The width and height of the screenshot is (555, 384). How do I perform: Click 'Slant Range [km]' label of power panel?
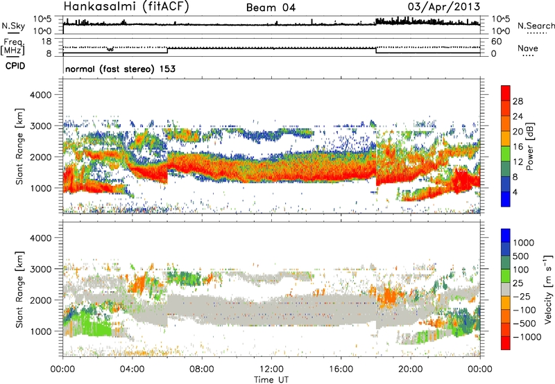tap(19, 146)
